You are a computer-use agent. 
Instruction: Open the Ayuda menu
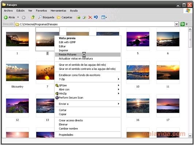74,11
